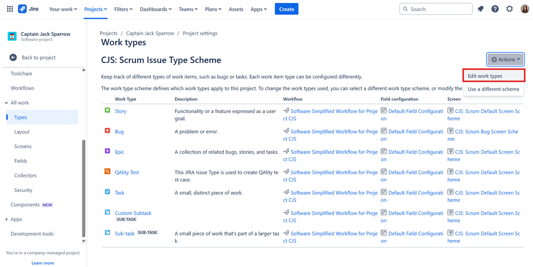The image size is (533, 267).
Task: Open the Dashboards dropdown
Action: pos(156,9)
